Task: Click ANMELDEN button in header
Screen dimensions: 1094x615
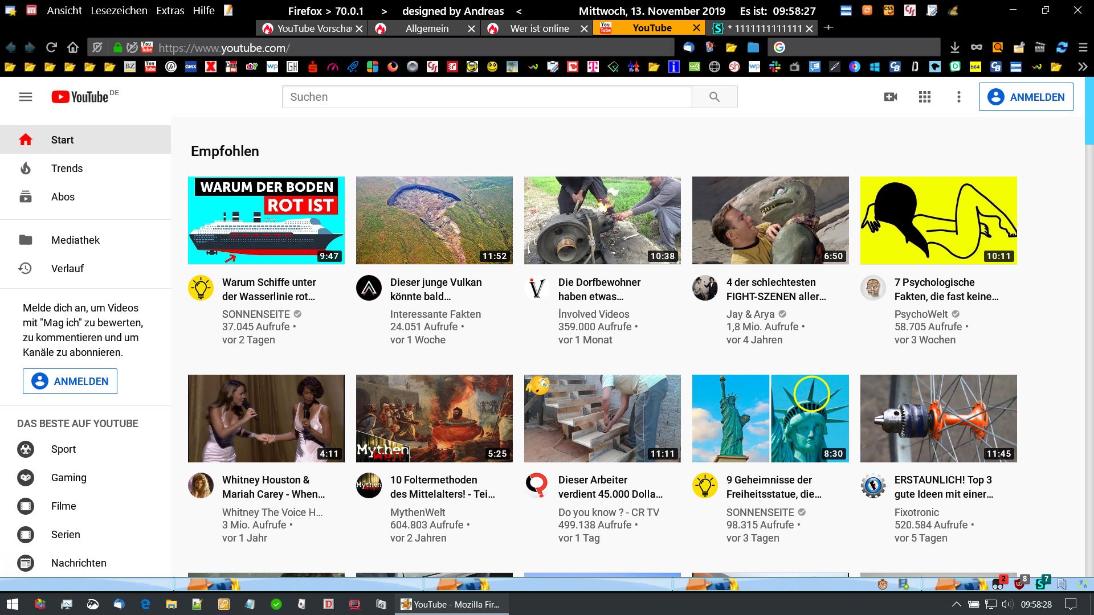Action: tap(1026, 97)
